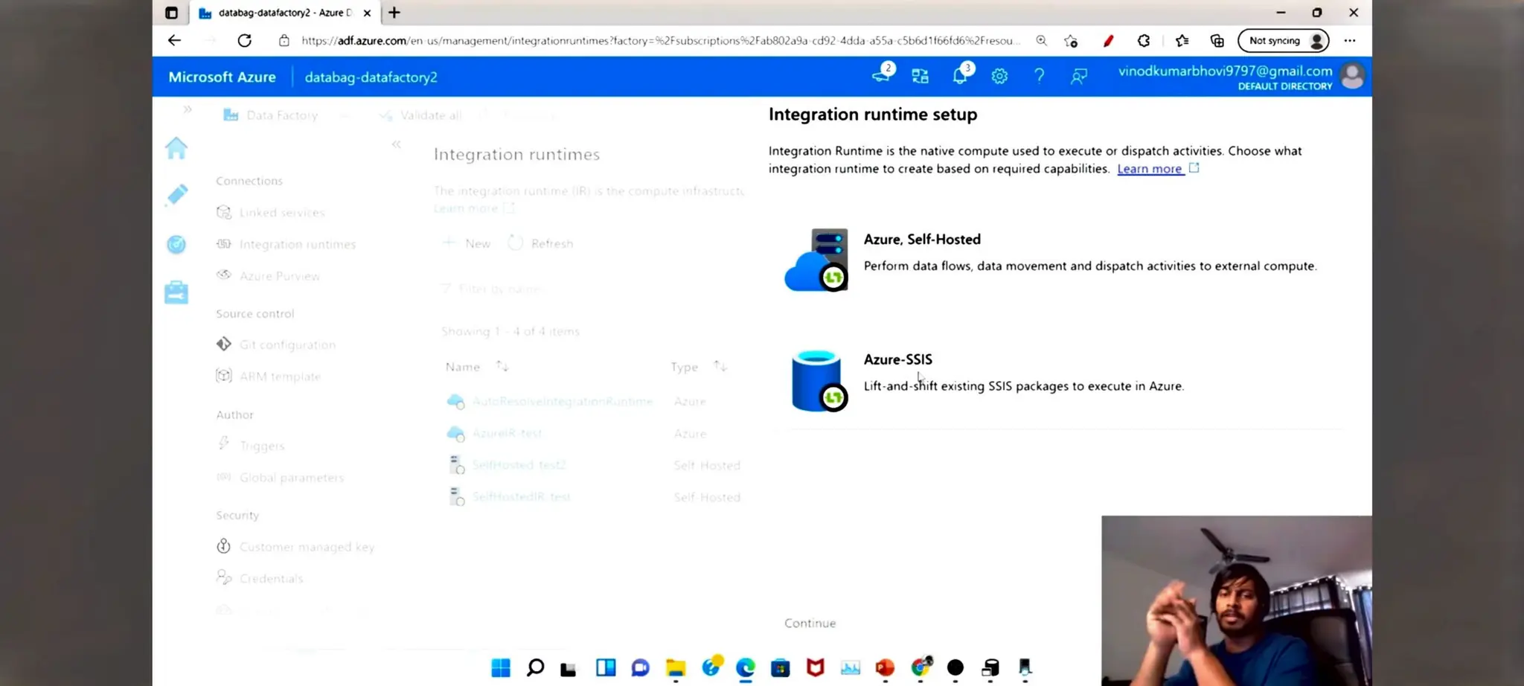
Task: Open a new browser tab
Action: 394,13
